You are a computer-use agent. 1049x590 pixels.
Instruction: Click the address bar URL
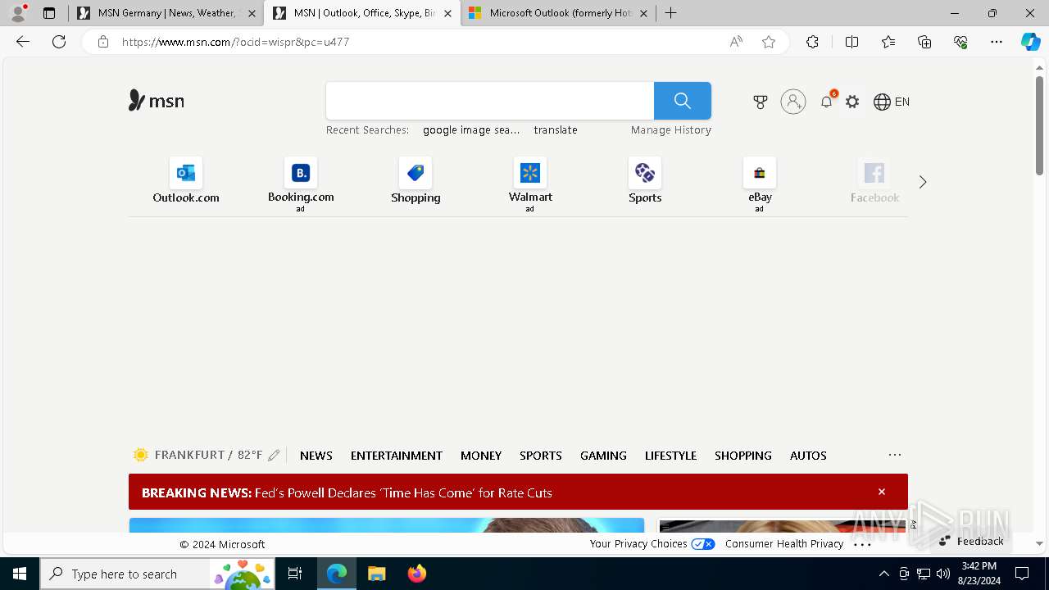236,42
